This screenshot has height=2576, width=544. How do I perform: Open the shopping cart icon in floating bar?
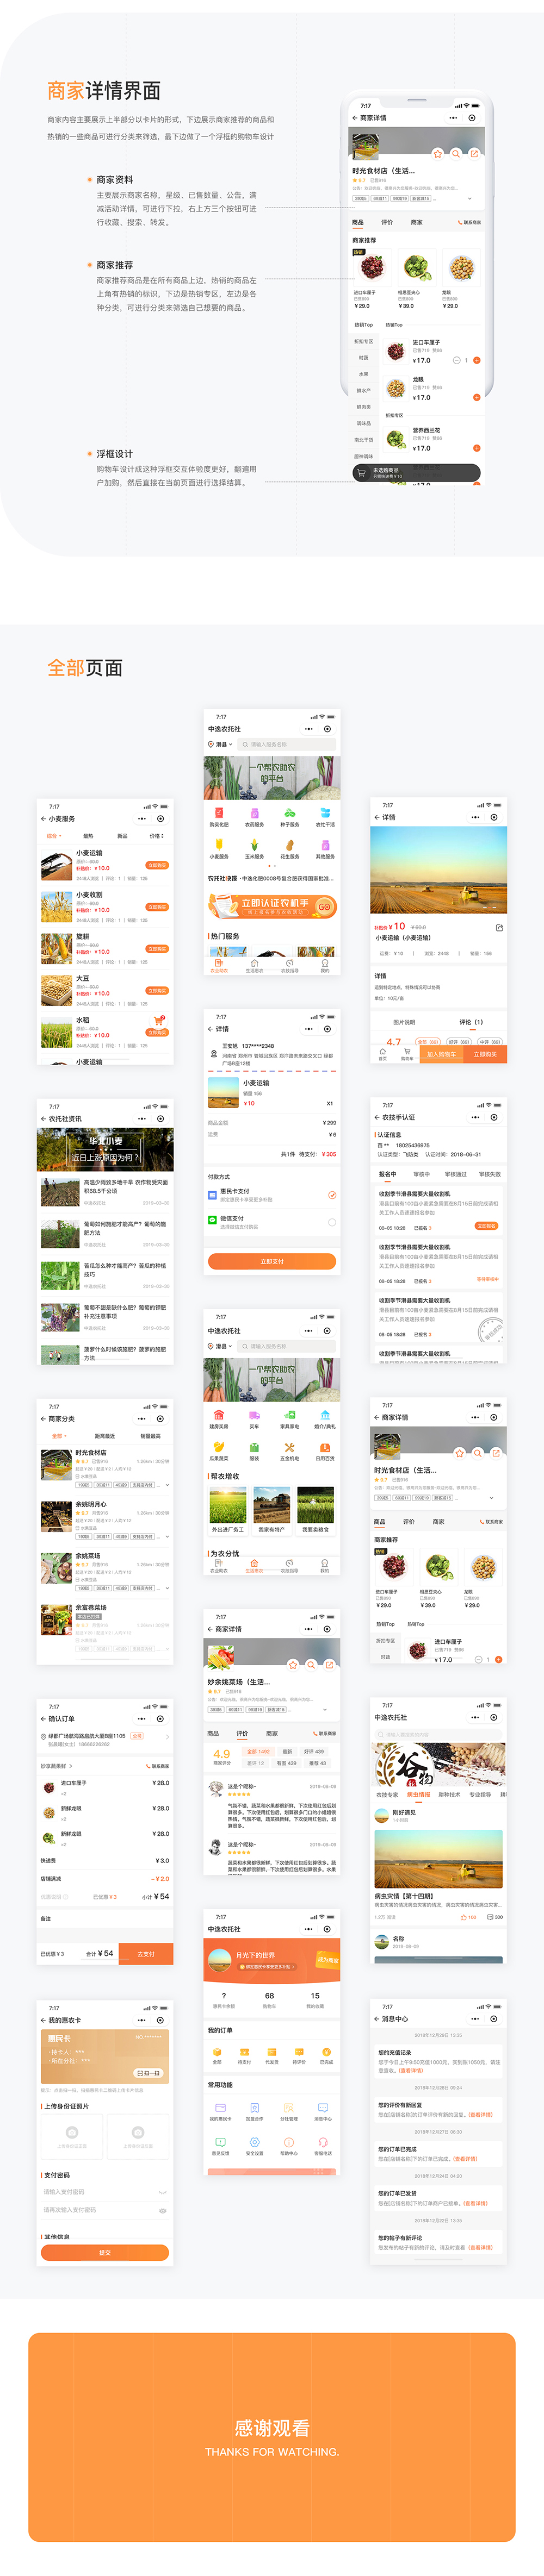[x=361, y=473]
